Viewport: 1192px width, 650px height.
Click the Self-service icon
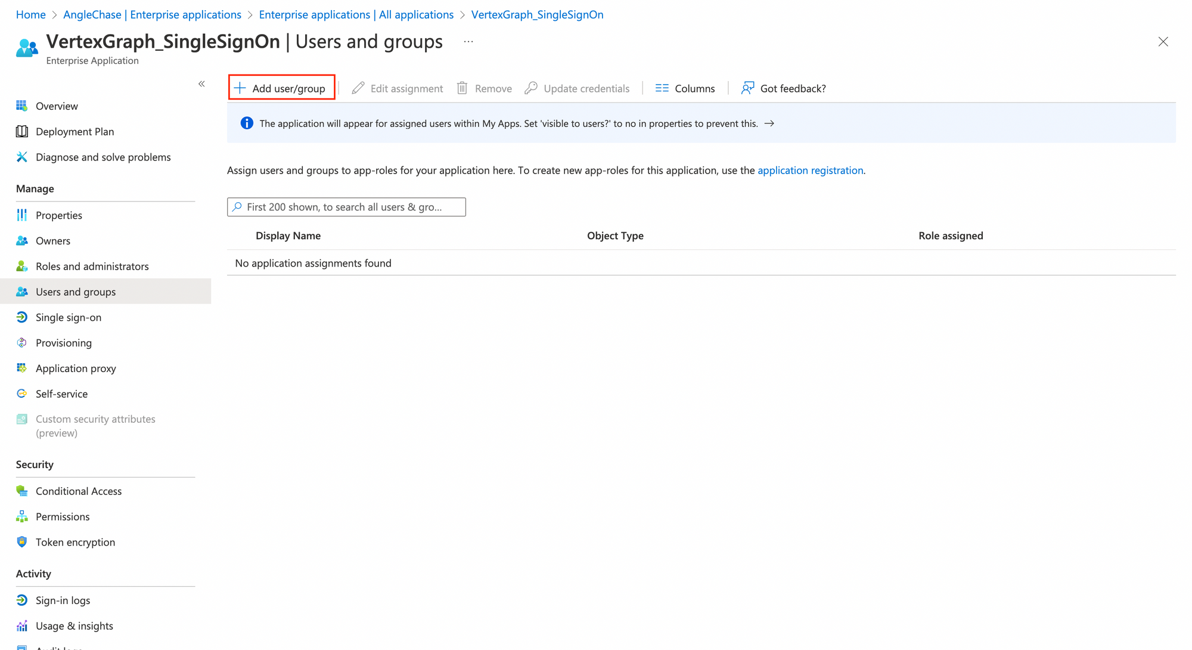(x=22, y=394)
